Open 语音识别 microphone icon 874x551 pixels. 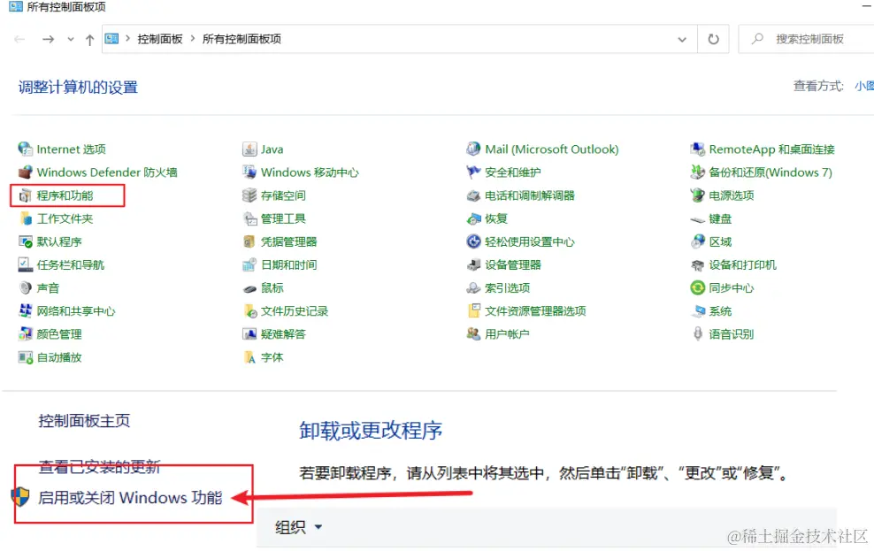(x=697, y=334)
